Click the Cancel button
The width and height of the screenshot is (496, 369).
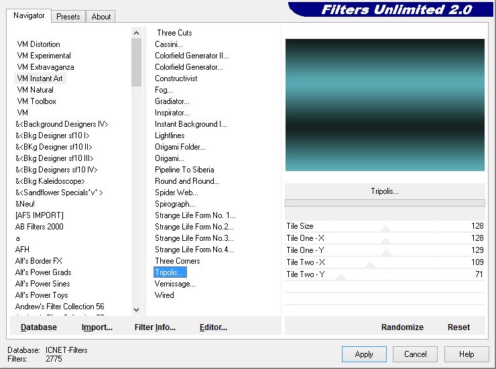coord(415,354)
